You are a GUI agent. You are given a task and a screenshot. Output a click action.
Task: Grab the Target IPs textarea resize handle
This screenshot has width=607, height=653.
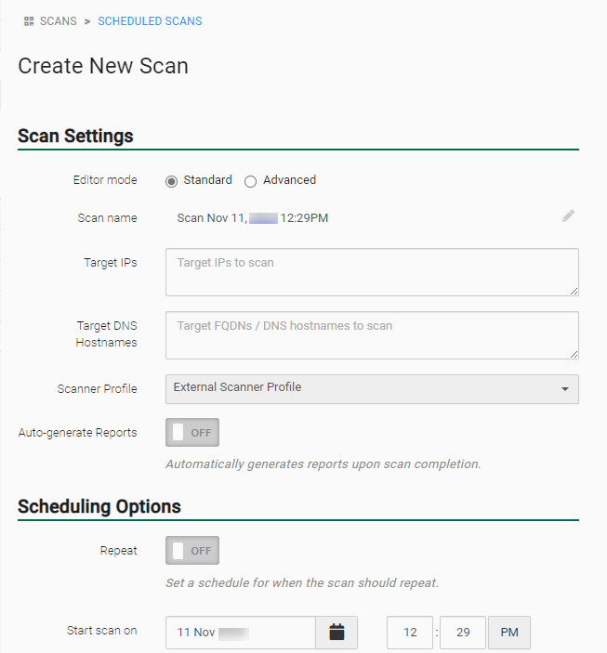click(x=574, y=292)
